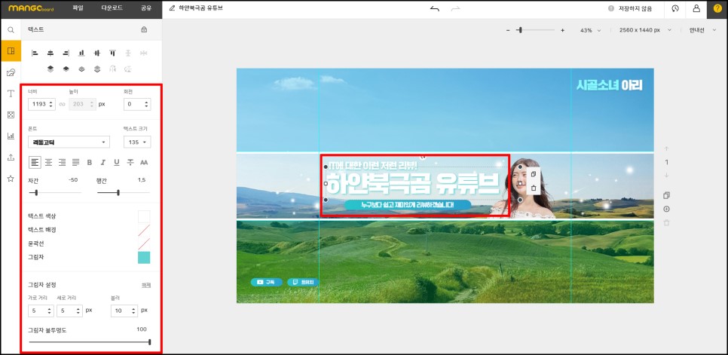Open the 텍스트 배경 color swatch
This screenshot has height=355, width=728.
pyautogui.click(x=144, y=230)
